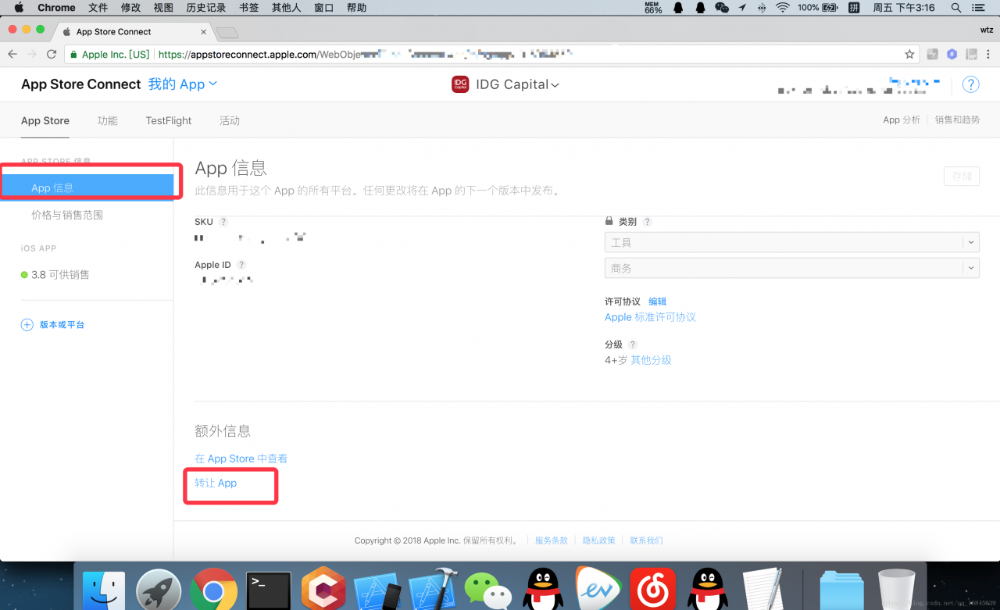The width and height of the screenshot is (1000, 610).
Task: Open the 历史记录 menu
Action: coord(206,8)
